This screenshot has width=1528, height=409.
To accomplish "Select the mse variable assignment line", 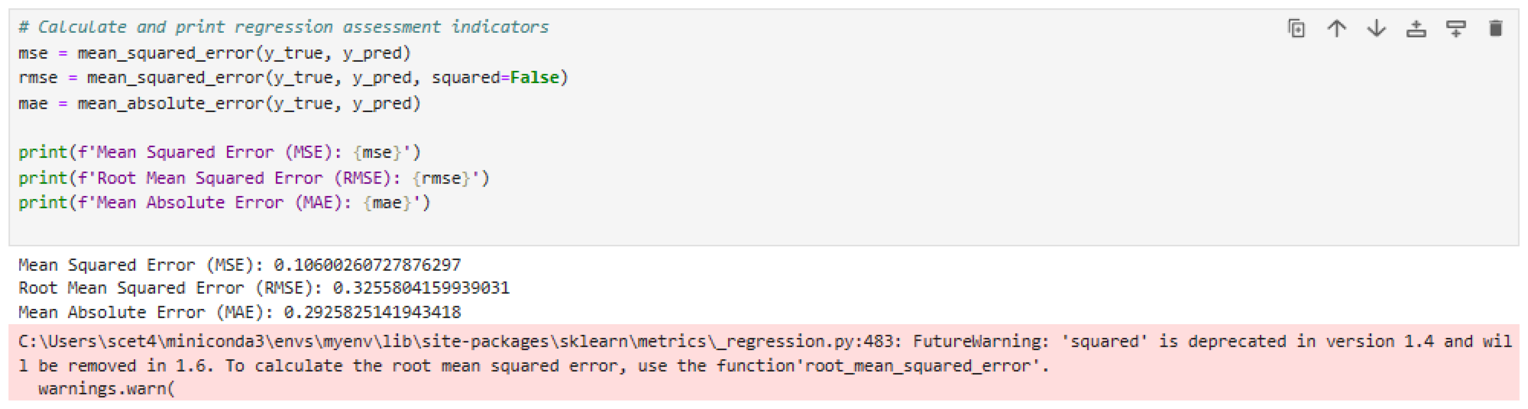I will [x=214, y=52].
